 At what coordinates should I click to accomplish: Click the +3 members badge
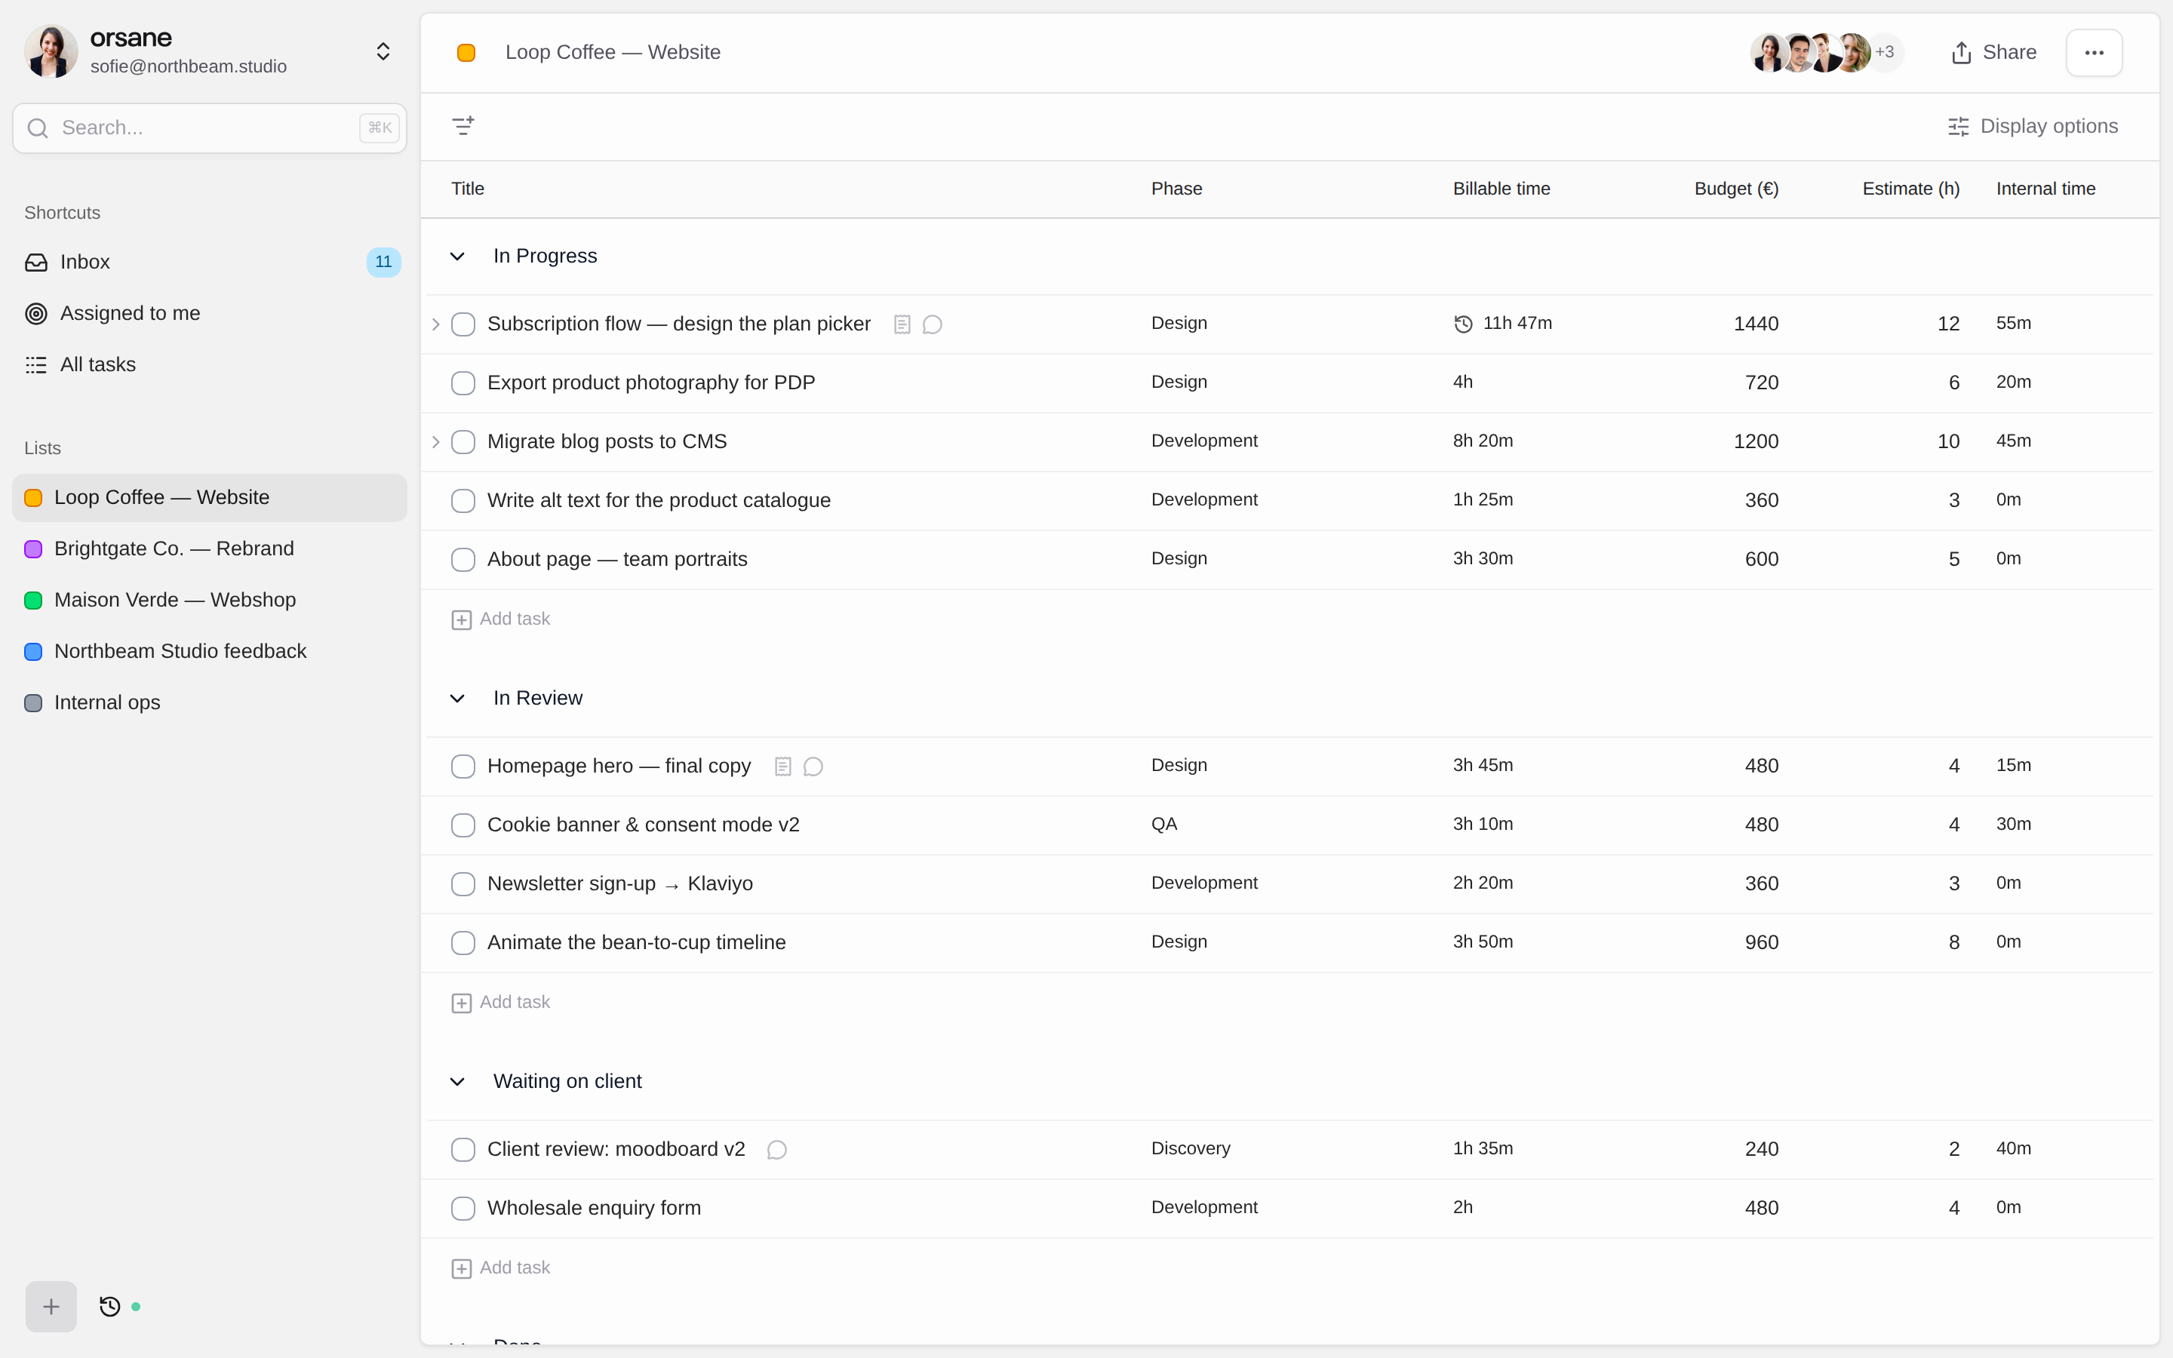[x=1885, y=52]
